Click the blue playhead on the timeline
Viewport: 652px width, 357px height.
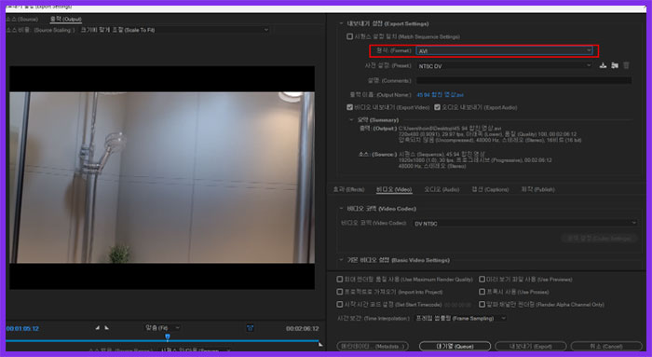[x=168, y=336]
